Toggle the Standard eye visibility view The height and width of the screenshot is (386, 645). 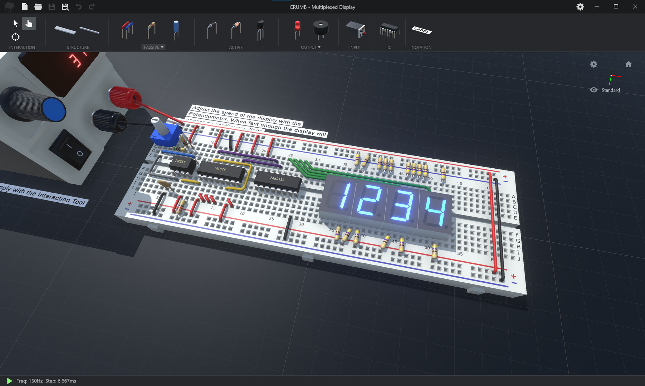(594, 90)
